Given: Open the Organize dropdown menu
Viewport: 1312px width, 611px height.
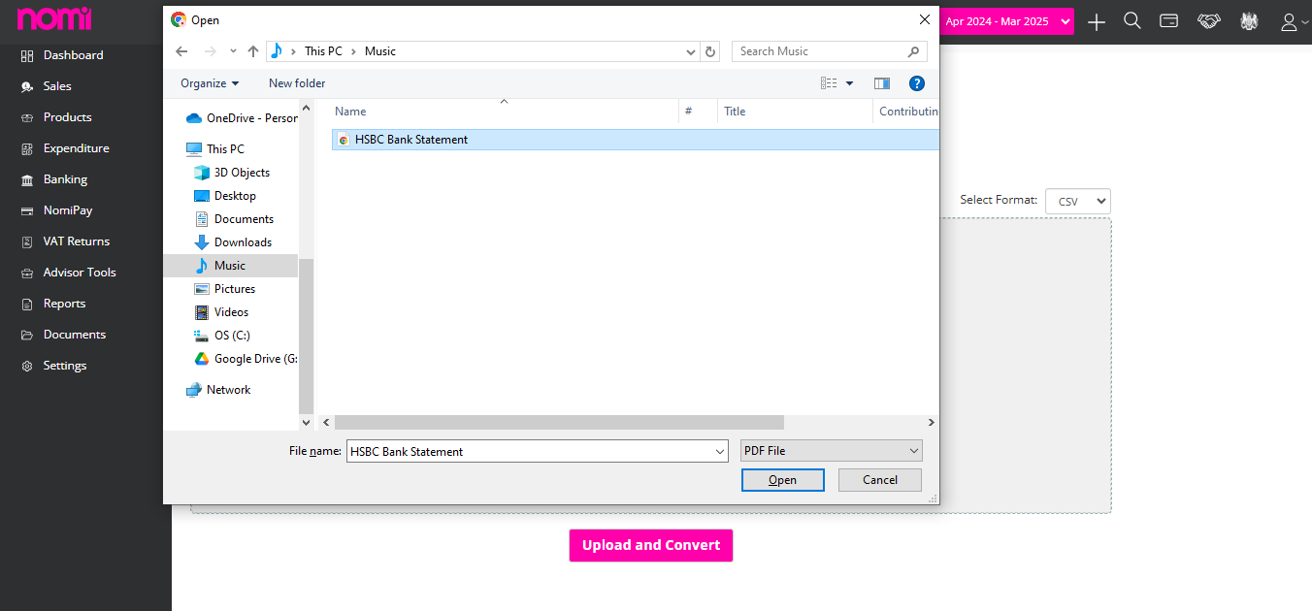Looking at the screenshot, I should (x=210, y=83).
